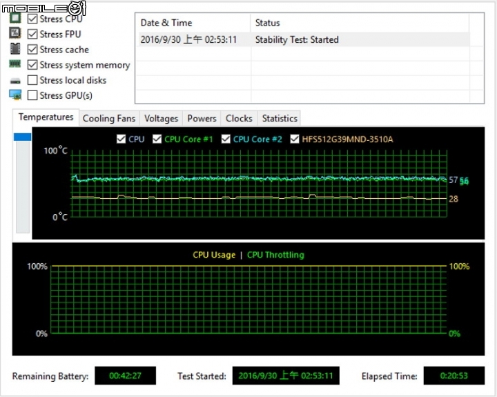Screen dimensions: 497x397
Task: Toggle the HFS512G39MND-3510A graph checkbox
Action: point(295,139)
